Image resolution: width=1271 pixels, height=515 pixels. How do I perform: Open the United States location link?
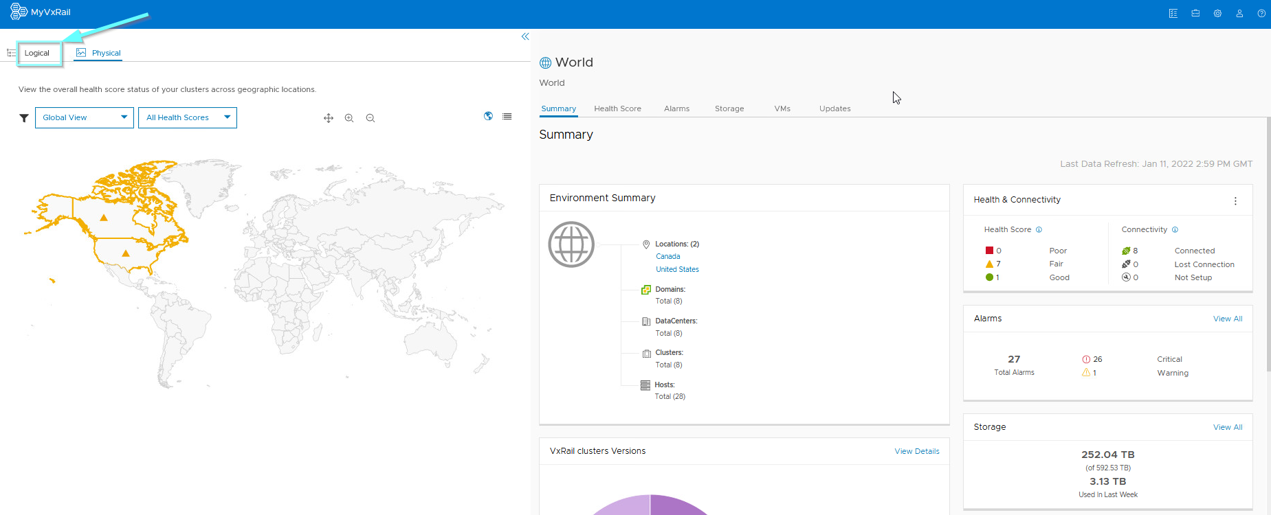(677, 269)
